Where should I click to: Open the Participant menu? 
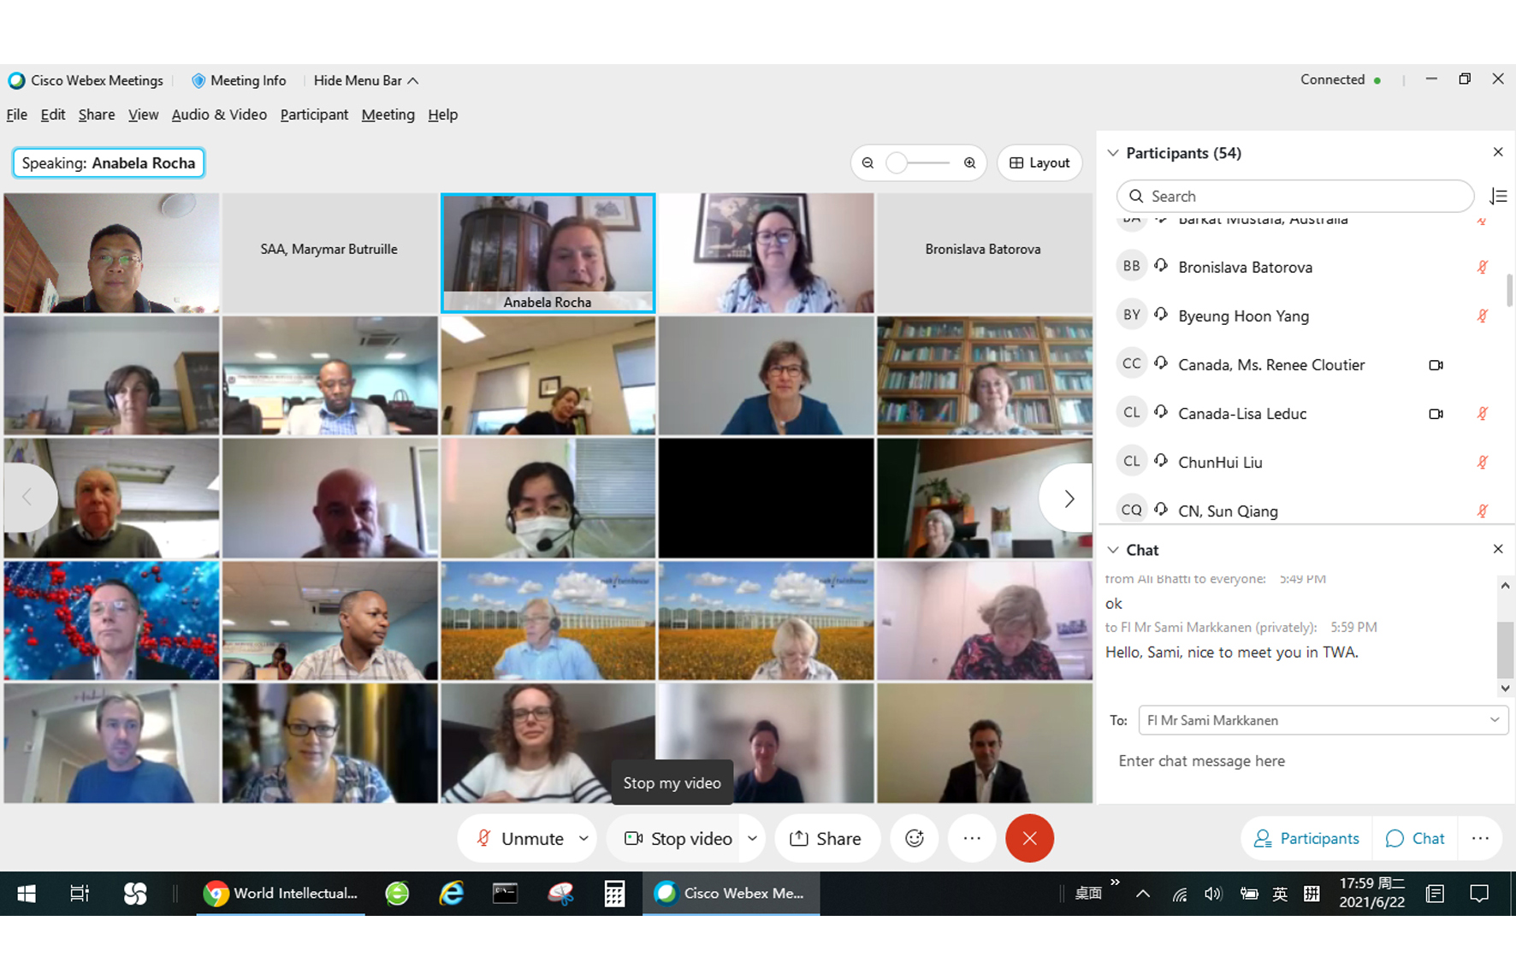pos(314,115)
